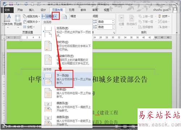Click the Save icon in quick access toolbar
Screen dimensions: 181x130
click(11, 4)
